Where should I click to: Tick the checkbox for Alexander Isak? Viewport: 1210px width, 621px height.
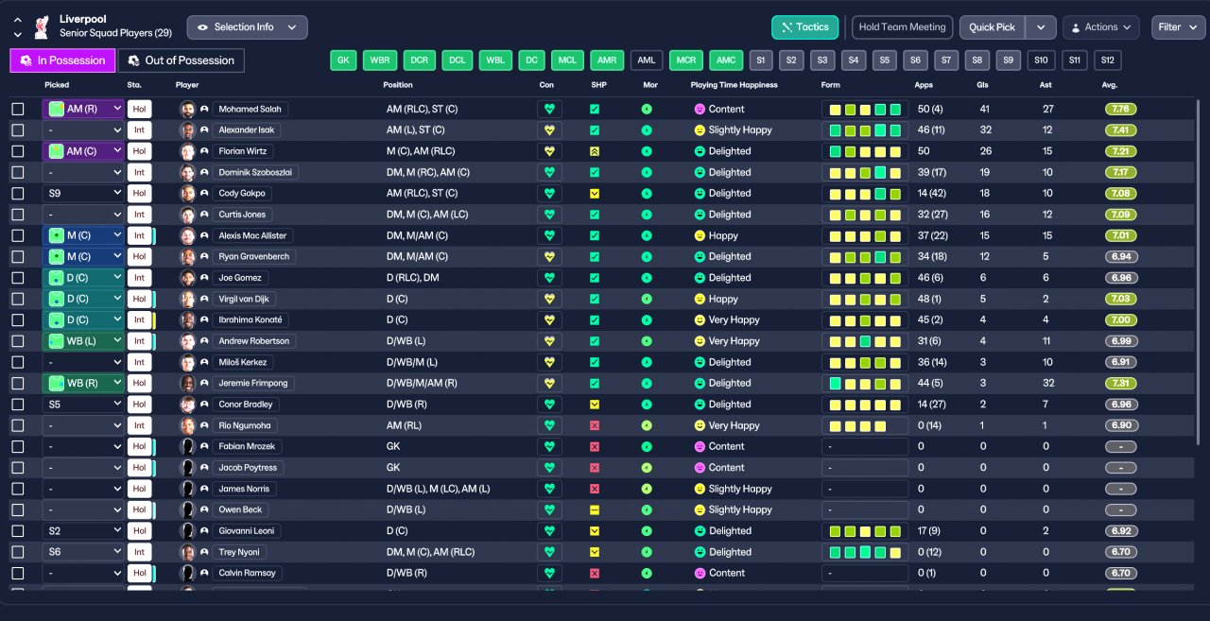[18, 130]
